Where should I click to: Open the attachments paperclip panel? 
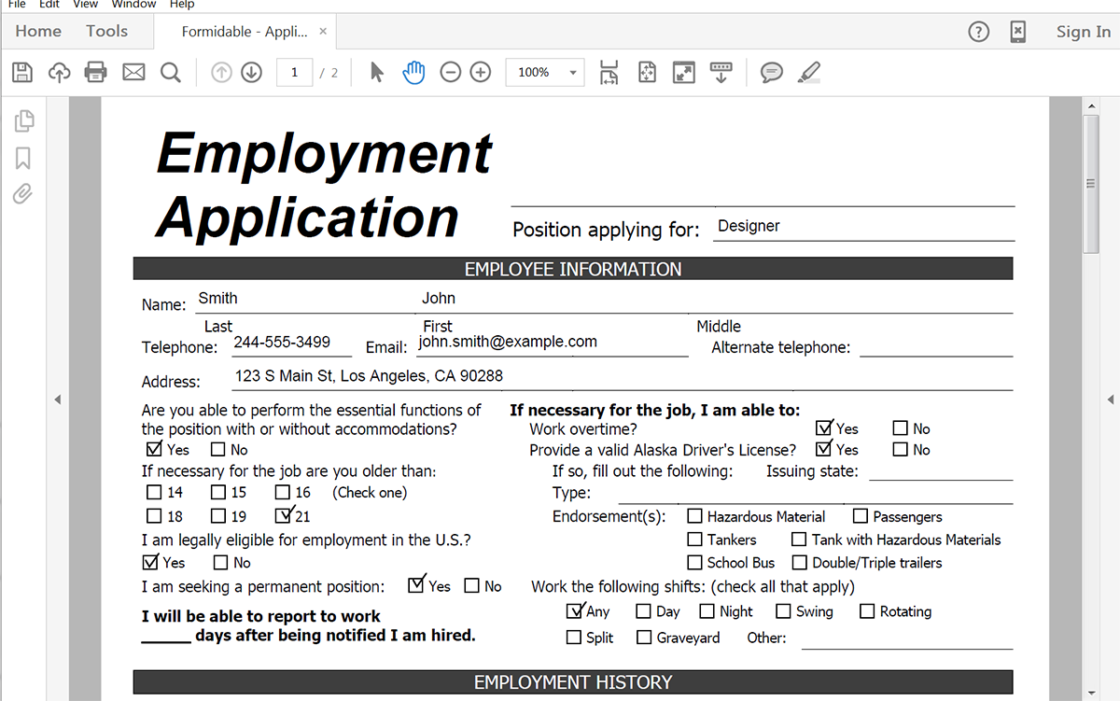23,194
